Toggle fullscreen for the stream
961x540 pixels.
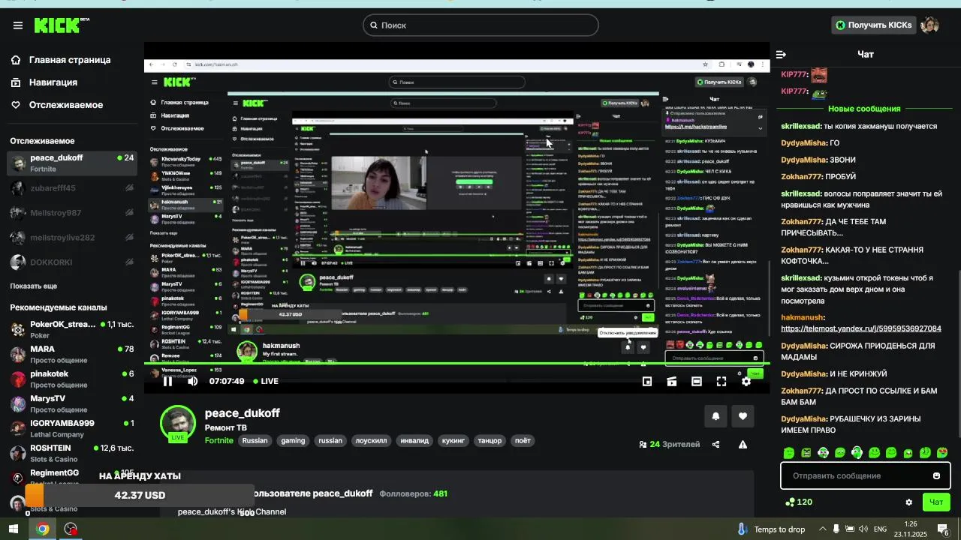tap(722, 382)
